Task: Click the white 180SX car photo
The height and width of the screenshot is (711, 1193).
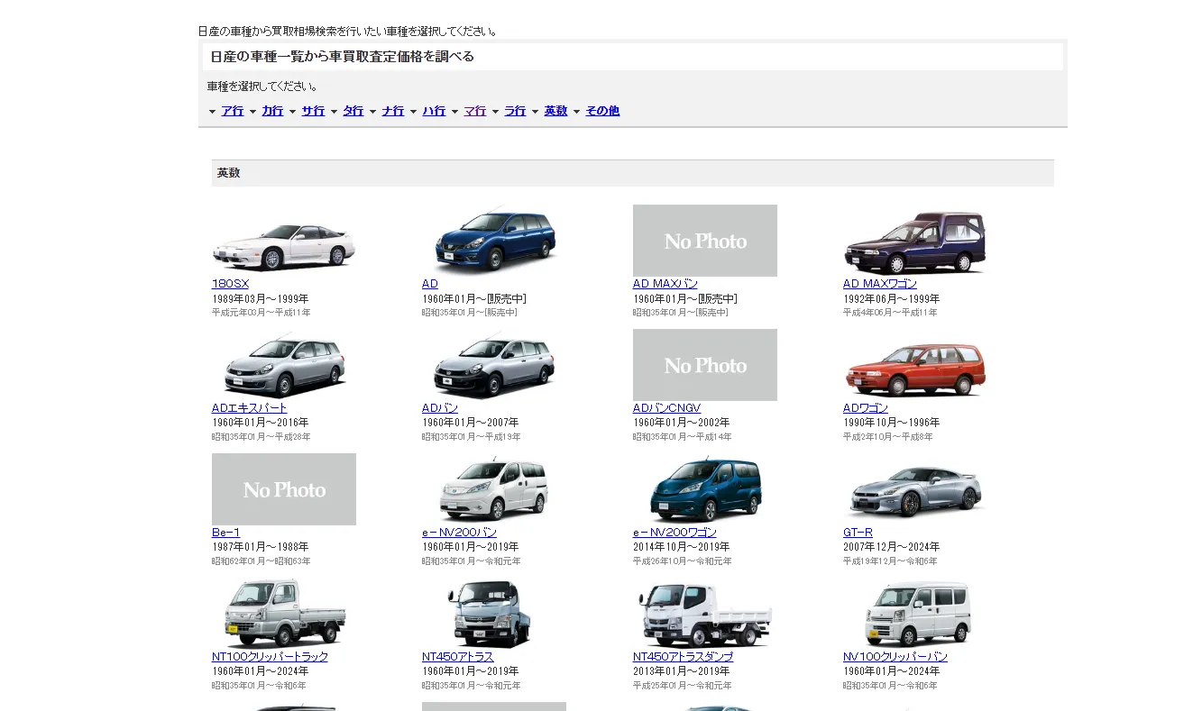Action: [283, 242]
